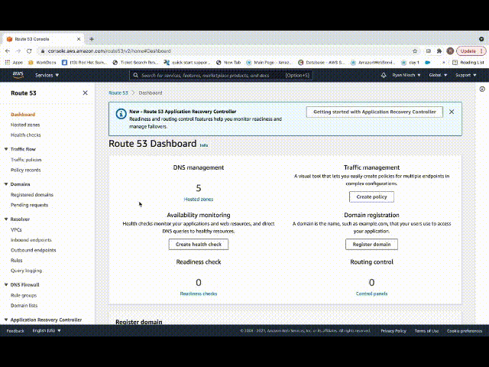This screenshot has height=367, width=489.
Task: Click the browser address bar
Action: point(225,51)
